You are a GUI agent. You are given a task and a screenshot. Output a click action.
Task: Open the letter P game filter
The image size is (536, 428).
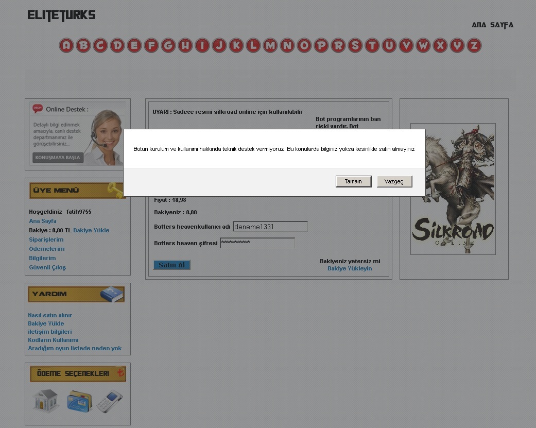tap(321, 45)
